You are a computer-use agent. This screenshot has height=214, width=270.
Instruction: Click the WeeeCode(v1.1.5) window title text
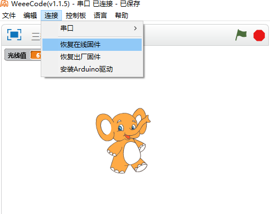(x=40, y=4)
